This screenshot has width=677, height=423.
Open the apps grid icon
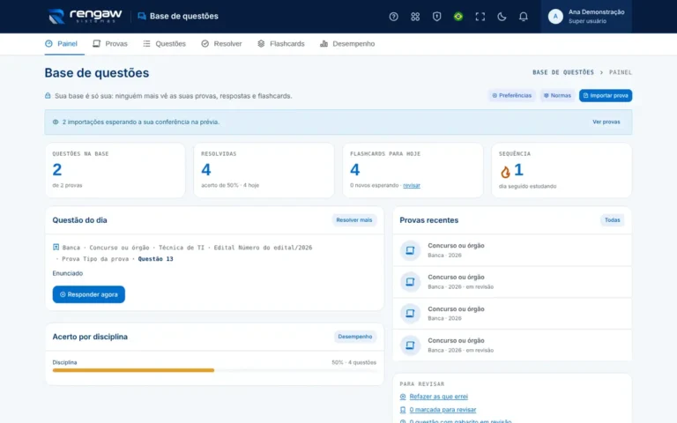[x=415, y=17]
